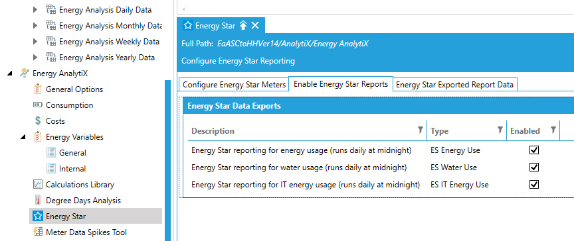Open Energy Star Exported Report Data tab
Viewport: 574px width, 241px height.
454,85
